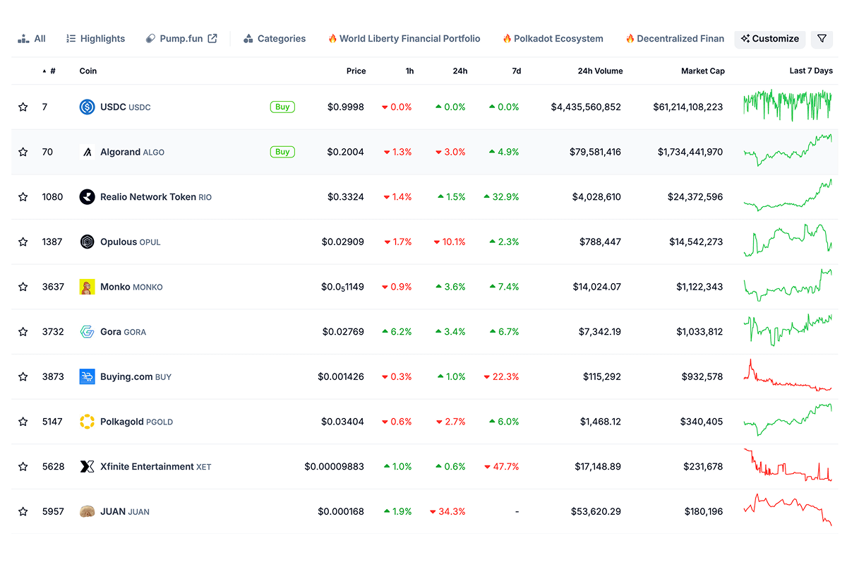Sort table by 24h Volume header
Viewport: 847px width, 565px height.
[600, 71]
